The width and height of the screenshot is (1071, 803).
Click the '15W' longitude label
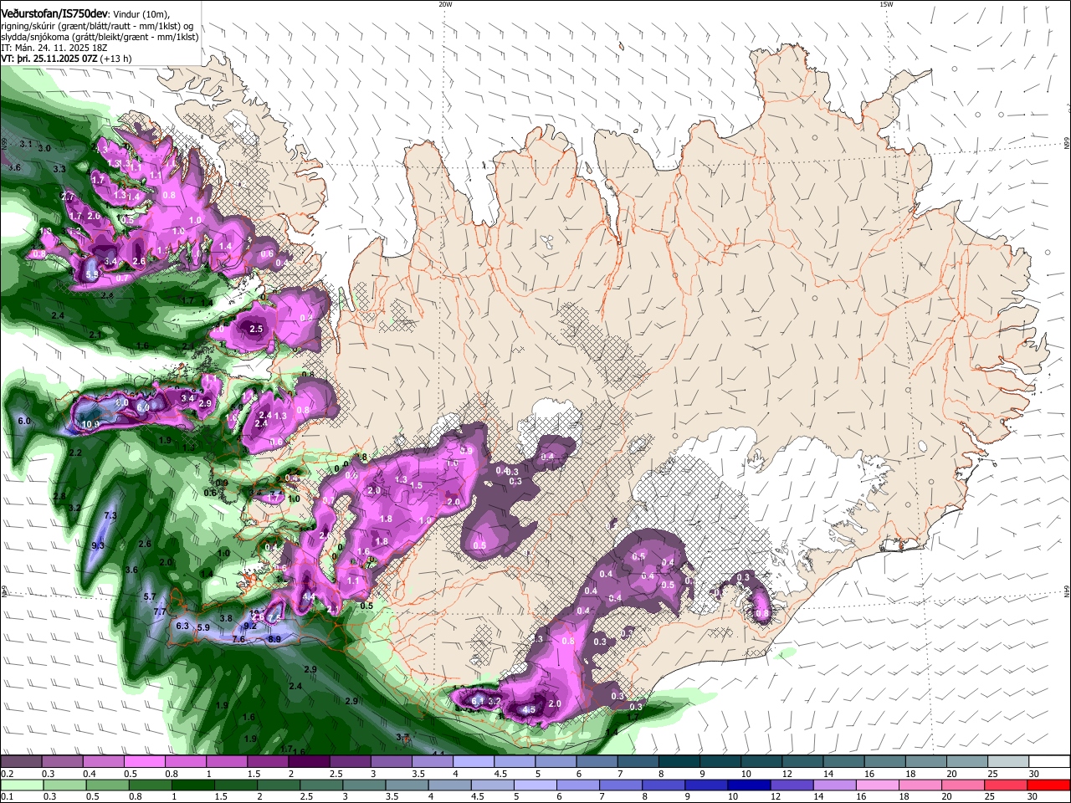click(886, 3)
